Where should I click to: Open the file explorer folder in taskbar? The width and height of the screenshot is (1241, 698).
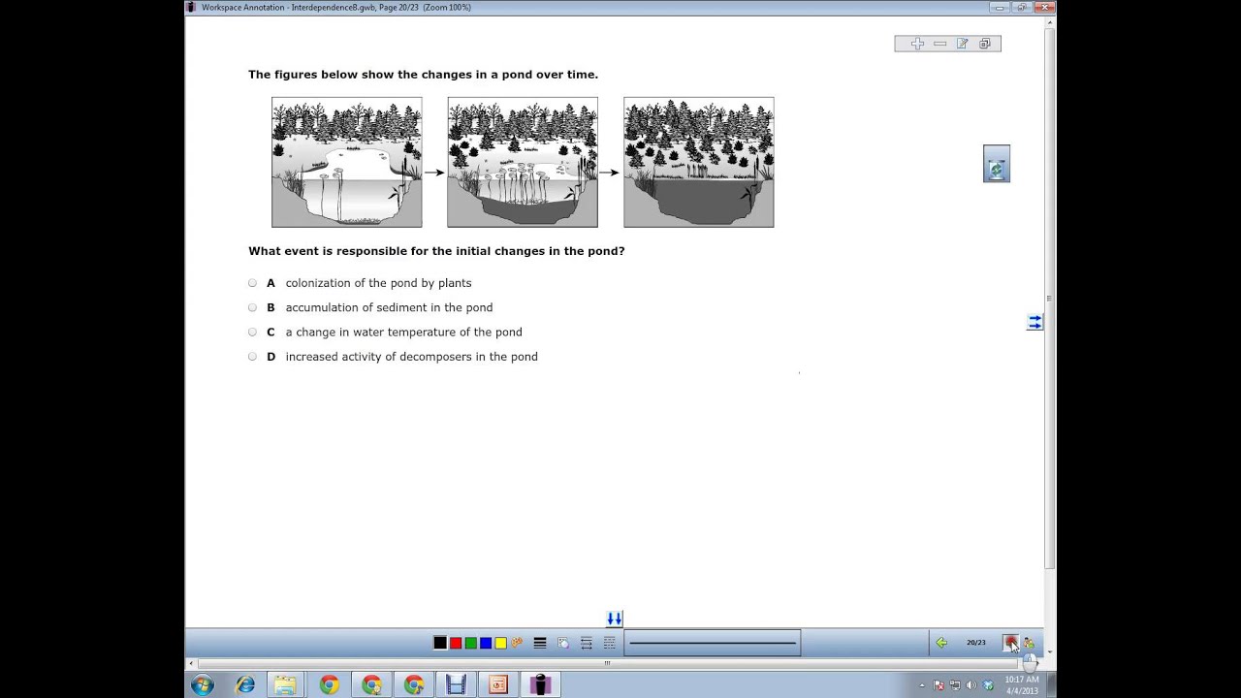285,685
